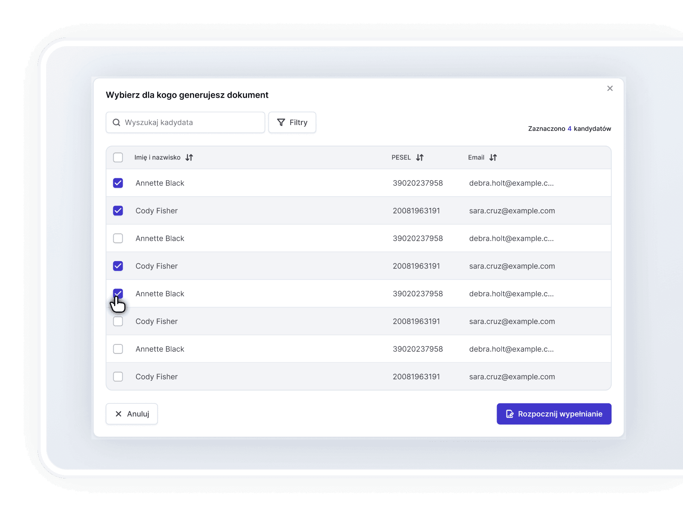The height and width of the screenshot is (516, 683).
Task: Check the fourth Annette Black row checkbox
Action: pos(118,349)
